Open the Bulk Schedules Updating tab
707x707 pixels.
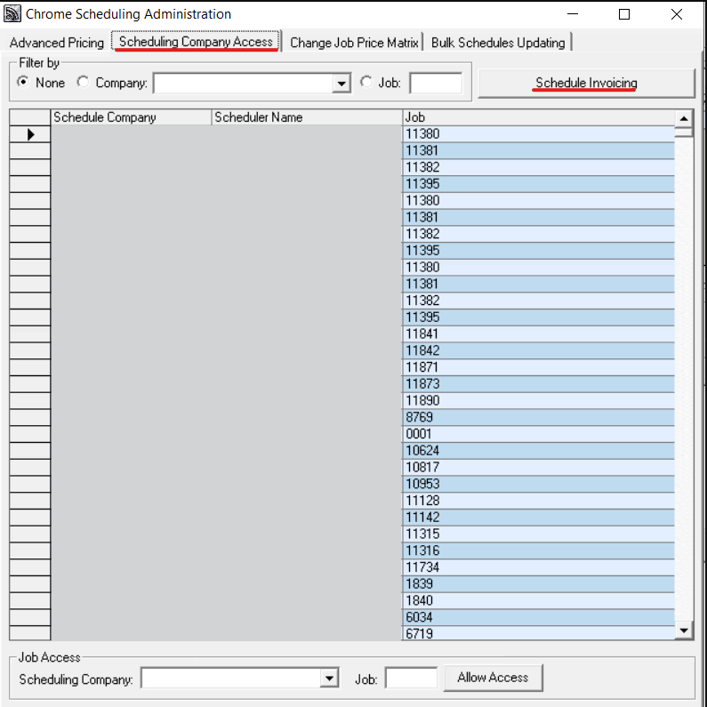click(x=498, y=43)
